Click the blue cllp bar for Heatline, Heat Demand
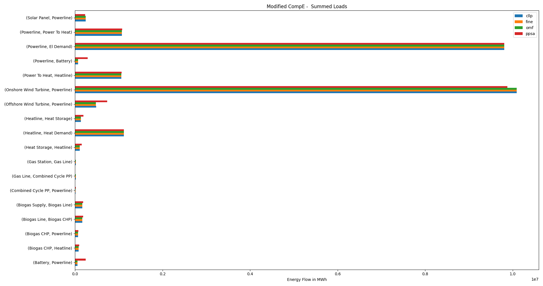 99,136
